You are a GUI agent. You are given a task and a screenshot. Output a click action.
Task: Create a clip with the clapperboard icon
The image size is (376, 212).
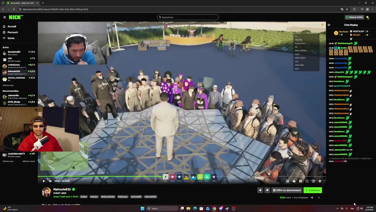(294, 181)
